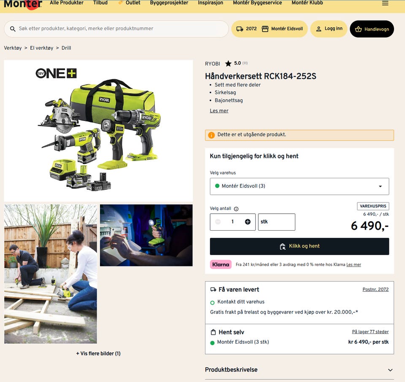The image size is (405, 382).
Task: Click the RYOBI brand name
Action: coord(213,64)
